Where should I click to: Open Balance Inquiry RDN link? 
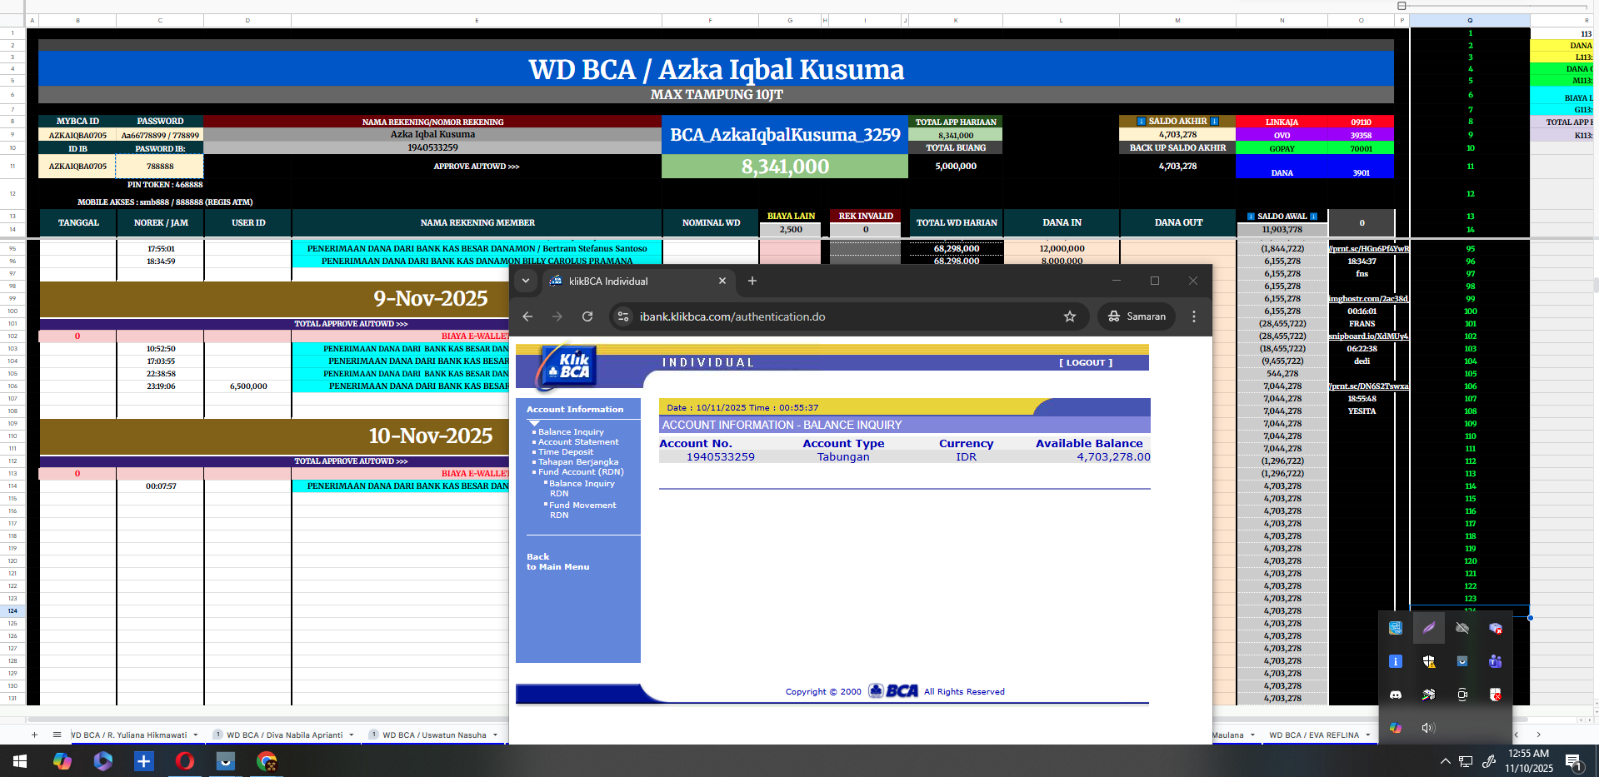pos(582,488)
